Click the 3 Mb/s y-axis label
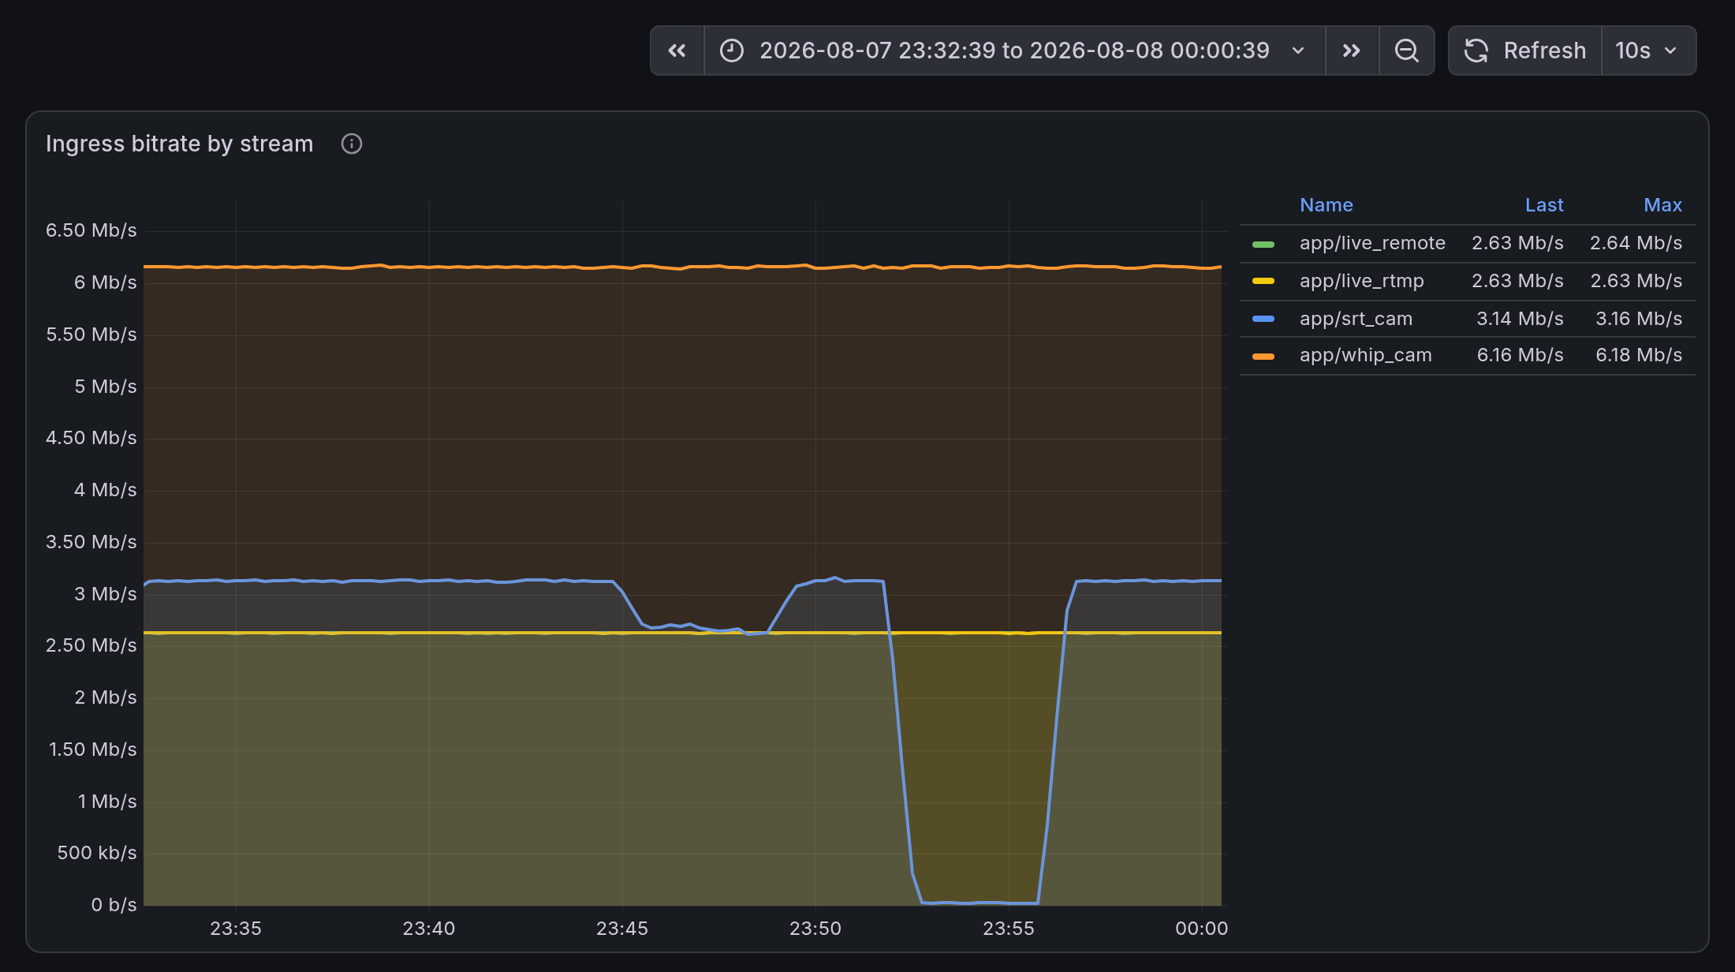This screenshot has width=1735, height=972. [x=106, y=594]
